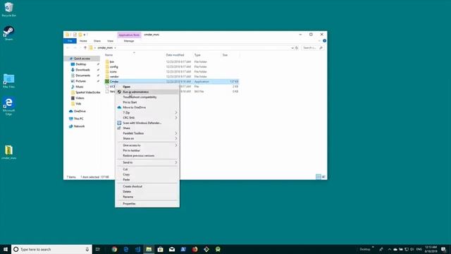Open the green Cmder taskbar icon
This screenshot has width=451, height=254.
pyautogui.click(x=218, y=249)
